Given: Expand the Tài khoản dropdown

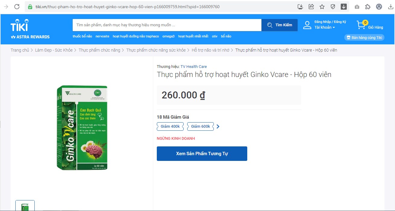Looking at the screenshot, I should [325, 27].
